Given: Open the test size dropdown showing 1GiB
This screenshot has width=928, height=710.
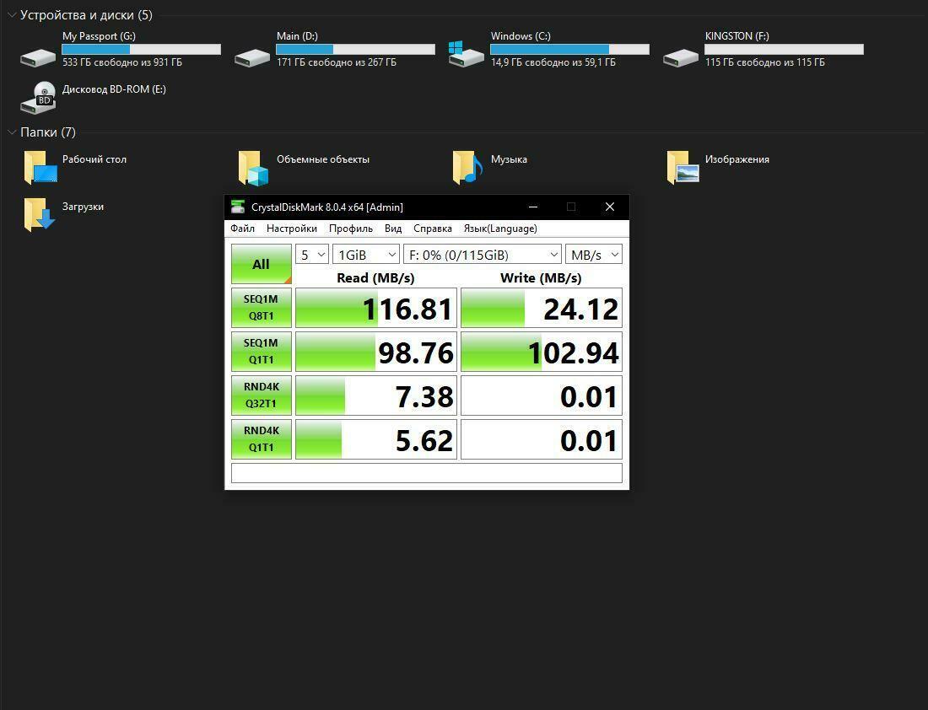Looking at the screenshot, I should 366,255.
